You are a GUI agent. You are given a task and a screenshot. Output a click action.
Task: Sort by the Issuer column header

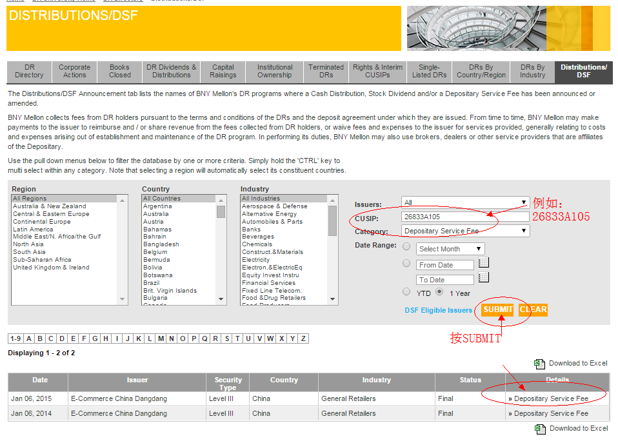137,380
